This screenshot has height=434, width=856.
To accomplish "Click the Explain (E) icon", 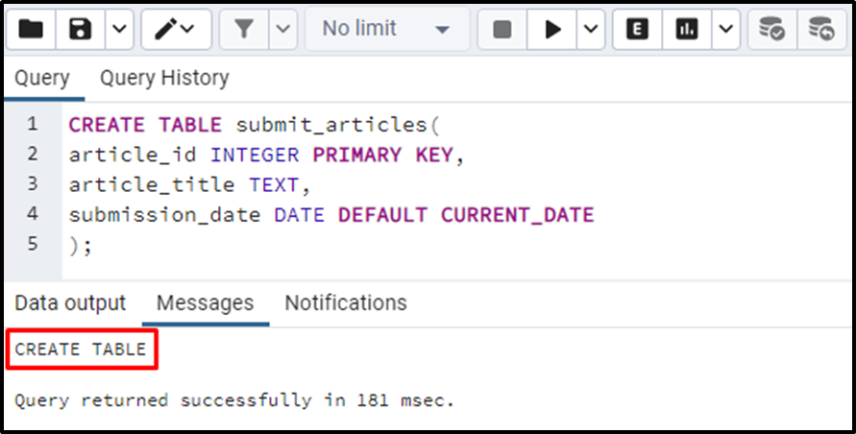I will pos(637,29).
